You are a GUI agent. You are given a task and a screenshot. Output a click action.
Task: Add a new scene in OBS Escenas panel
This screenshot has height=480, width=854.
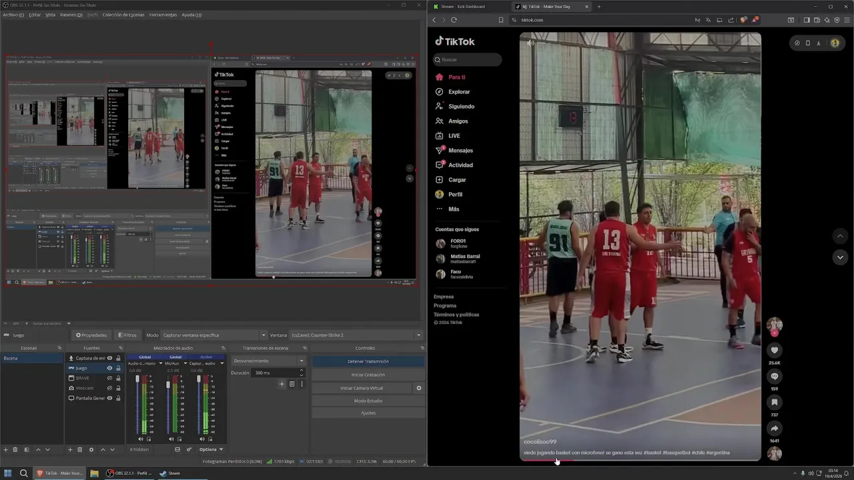5,449
